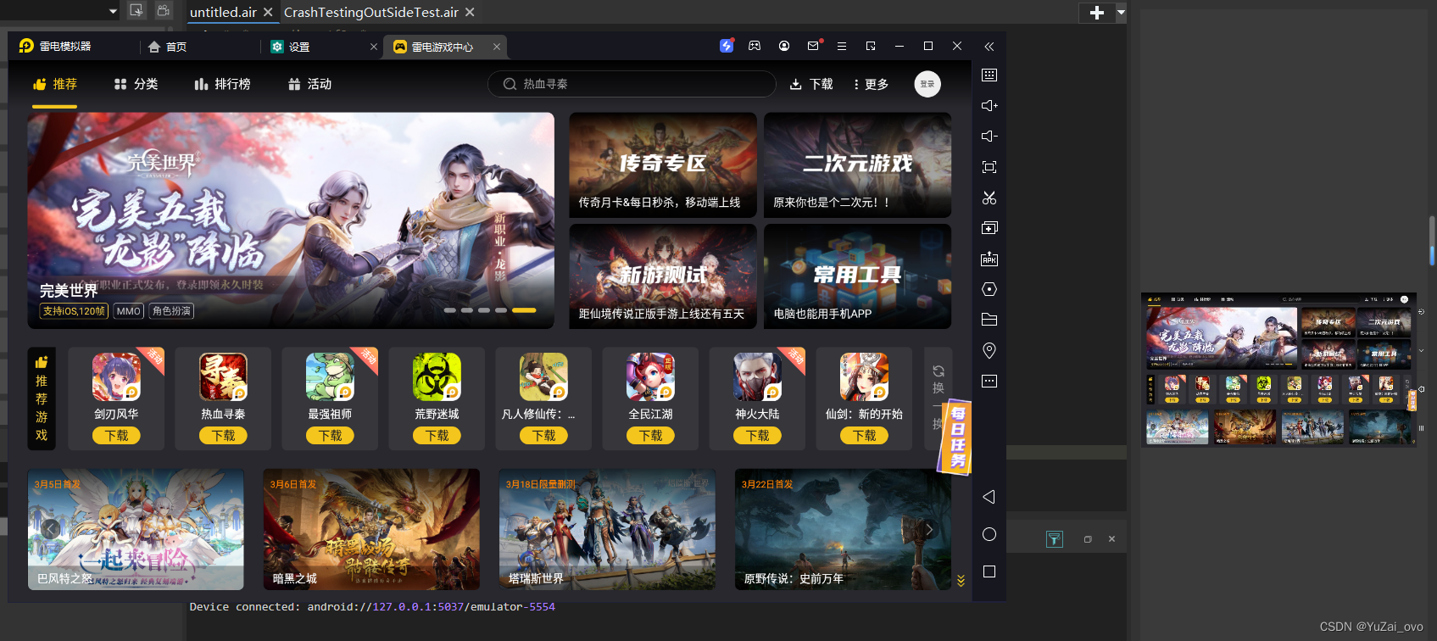
Task: Click the Android back triangle button
Action: 989,497
